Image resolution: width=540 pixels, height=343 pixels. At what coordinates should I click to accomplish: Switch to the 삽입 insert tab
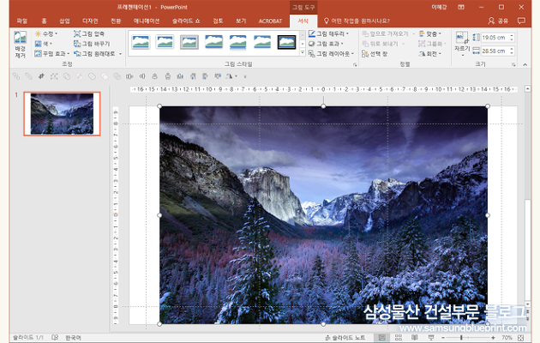64,21
